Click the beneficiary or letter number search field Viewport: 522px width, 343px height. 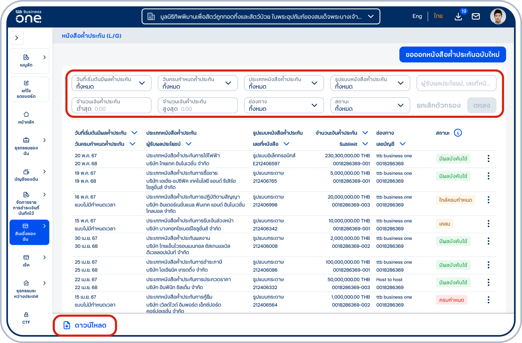tap(456, 83)
